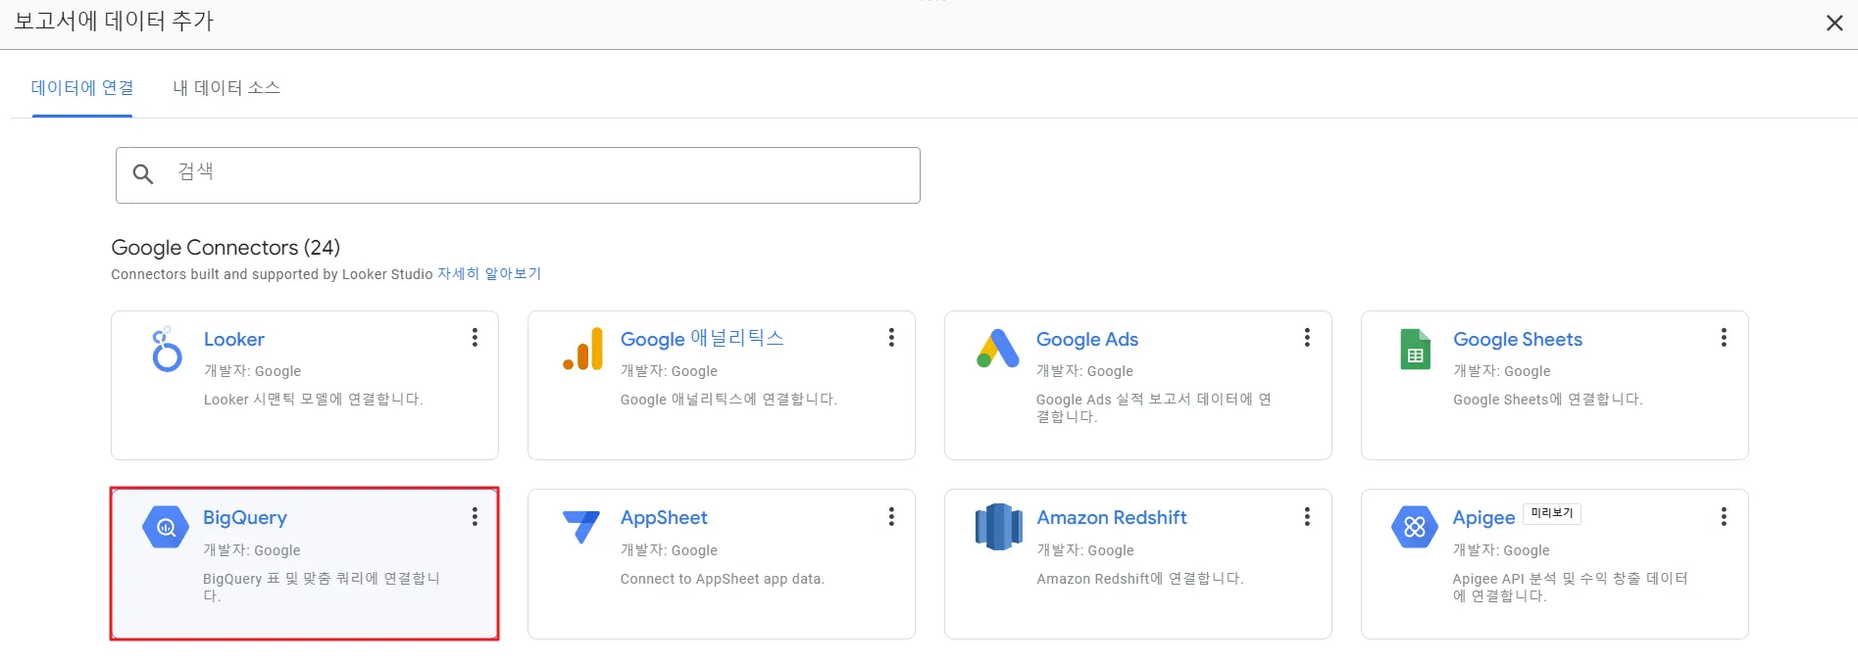Open the three-dot menu on BigQuery card

click(475, 517)
